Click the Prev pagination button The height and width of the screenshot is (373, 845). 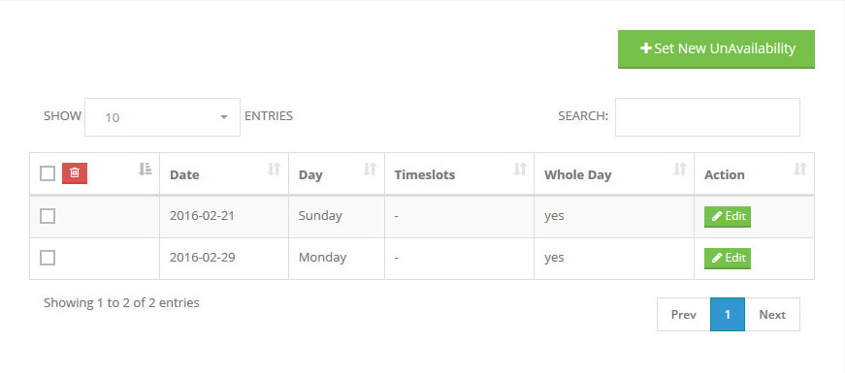pos(683,314)
